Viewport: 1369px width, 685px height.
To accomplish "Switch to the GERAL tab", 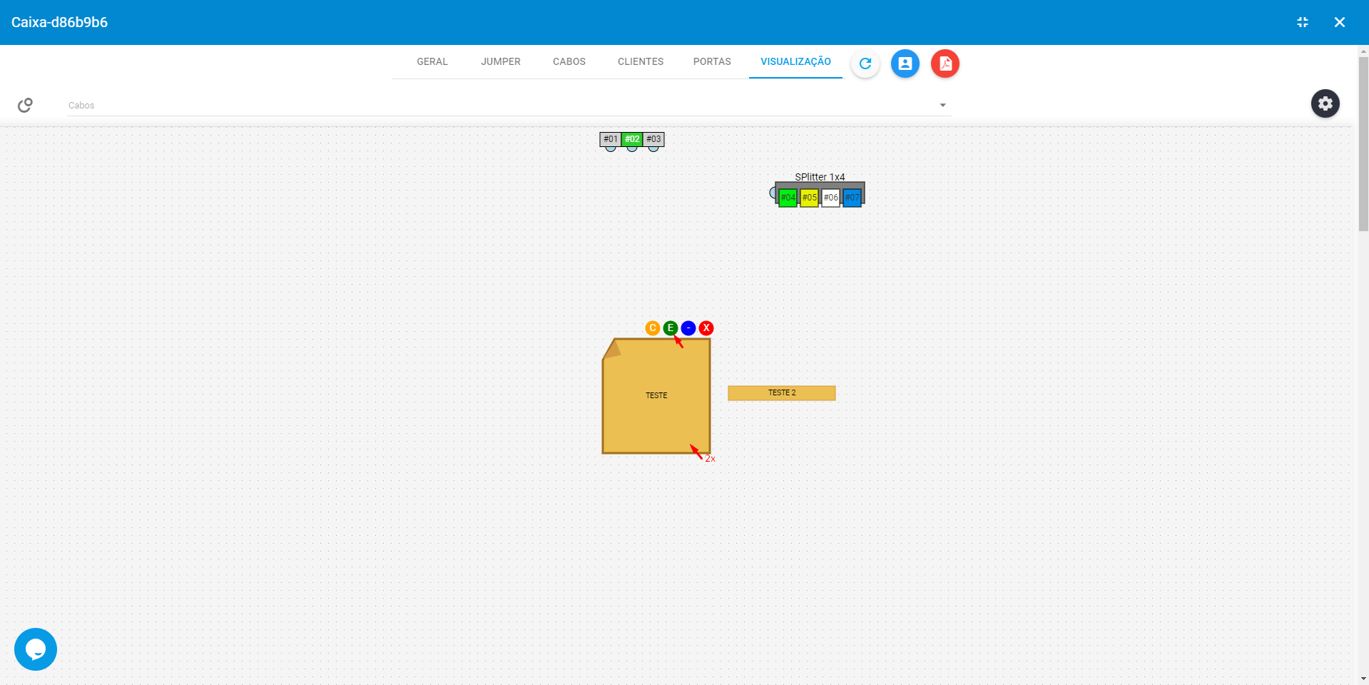I will pos(432,62).
